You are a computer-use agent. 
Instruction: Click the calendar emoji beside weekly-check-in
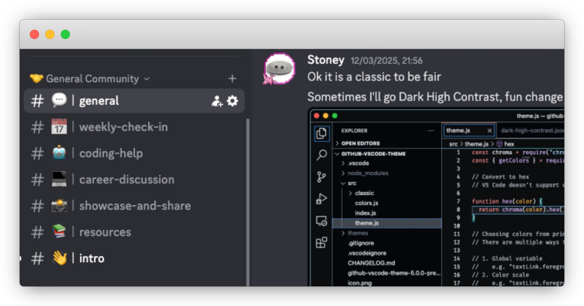pos(59,127)
